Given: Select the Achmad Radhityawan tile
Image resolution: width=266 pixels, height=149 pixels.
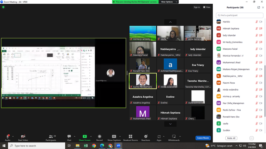Looking at the screenshot, I should 170,65.
